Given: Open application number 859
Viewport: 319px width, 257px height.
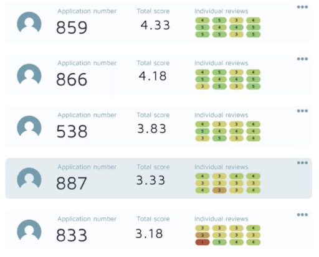Looking at the screenshot, I should coord(72,27).
